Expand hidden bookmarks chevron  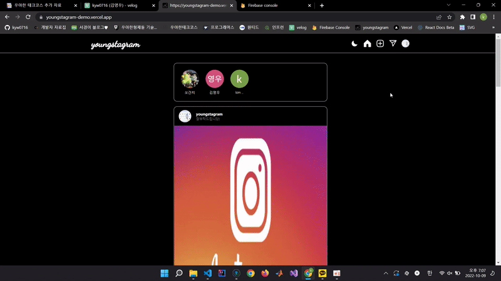493,27
